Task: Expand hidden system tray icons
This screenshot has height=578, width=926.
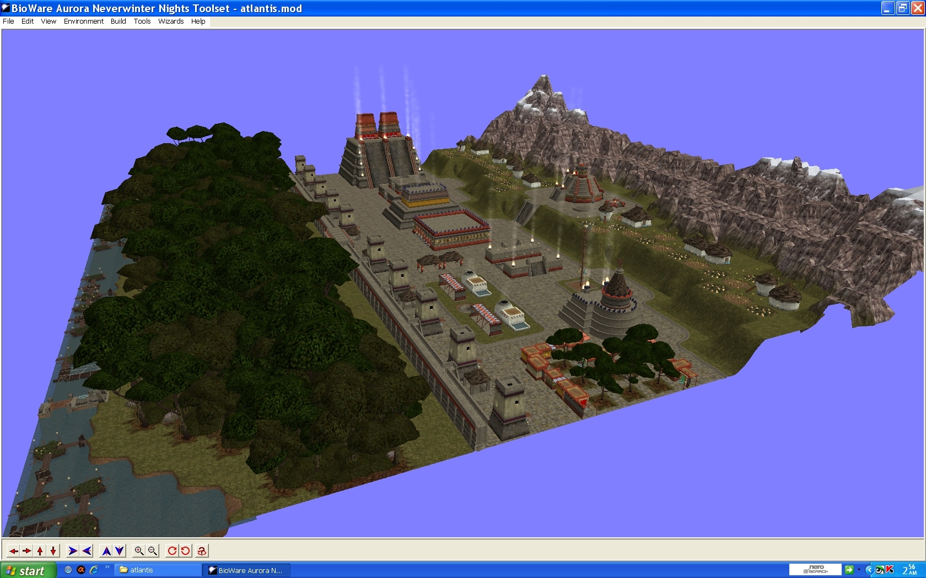Action: (x=869, y=570)
